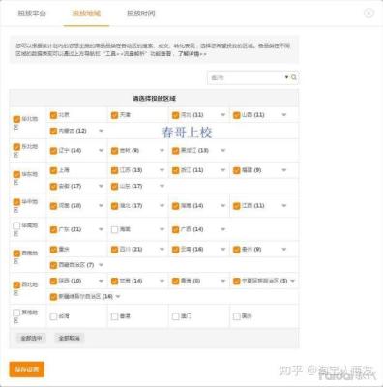Uncheck the 西北地区 region checkbox
Image resolution: width=383 pixels, height=387 pixels.
[16, 285]
